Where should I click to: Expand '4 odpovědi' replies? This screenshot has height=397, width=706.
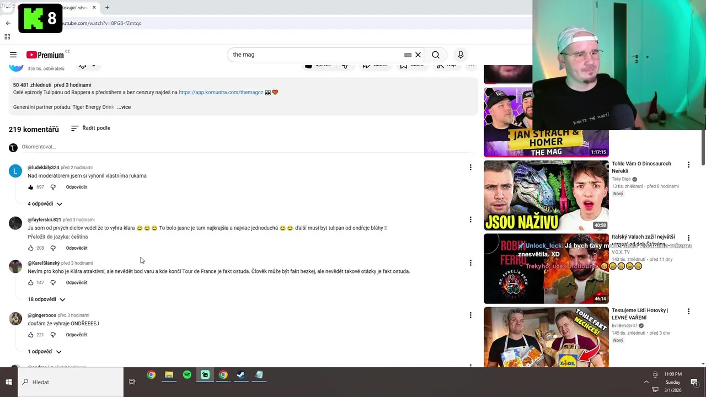(x=45, y=204)
